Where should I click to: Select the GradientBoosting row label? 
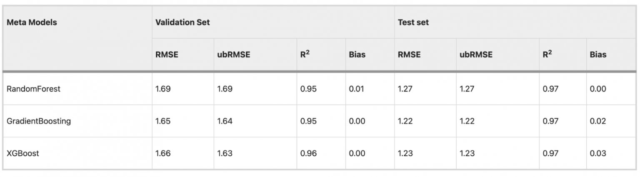click(39, 121)
